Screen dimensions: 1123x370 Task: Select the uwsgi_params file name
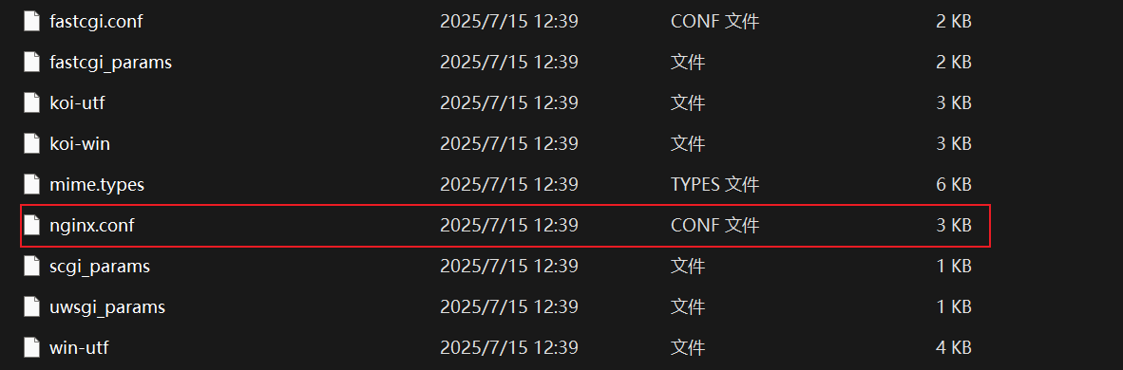pyautogui.click(x=107, y=307)
